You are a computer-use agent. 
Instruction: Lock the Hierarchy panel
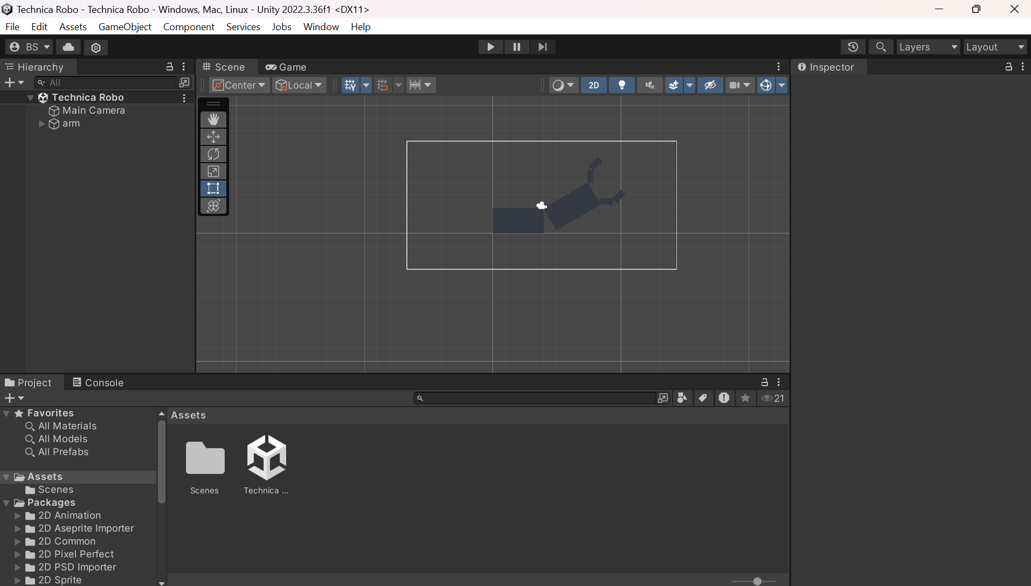(x=170, y=67)
